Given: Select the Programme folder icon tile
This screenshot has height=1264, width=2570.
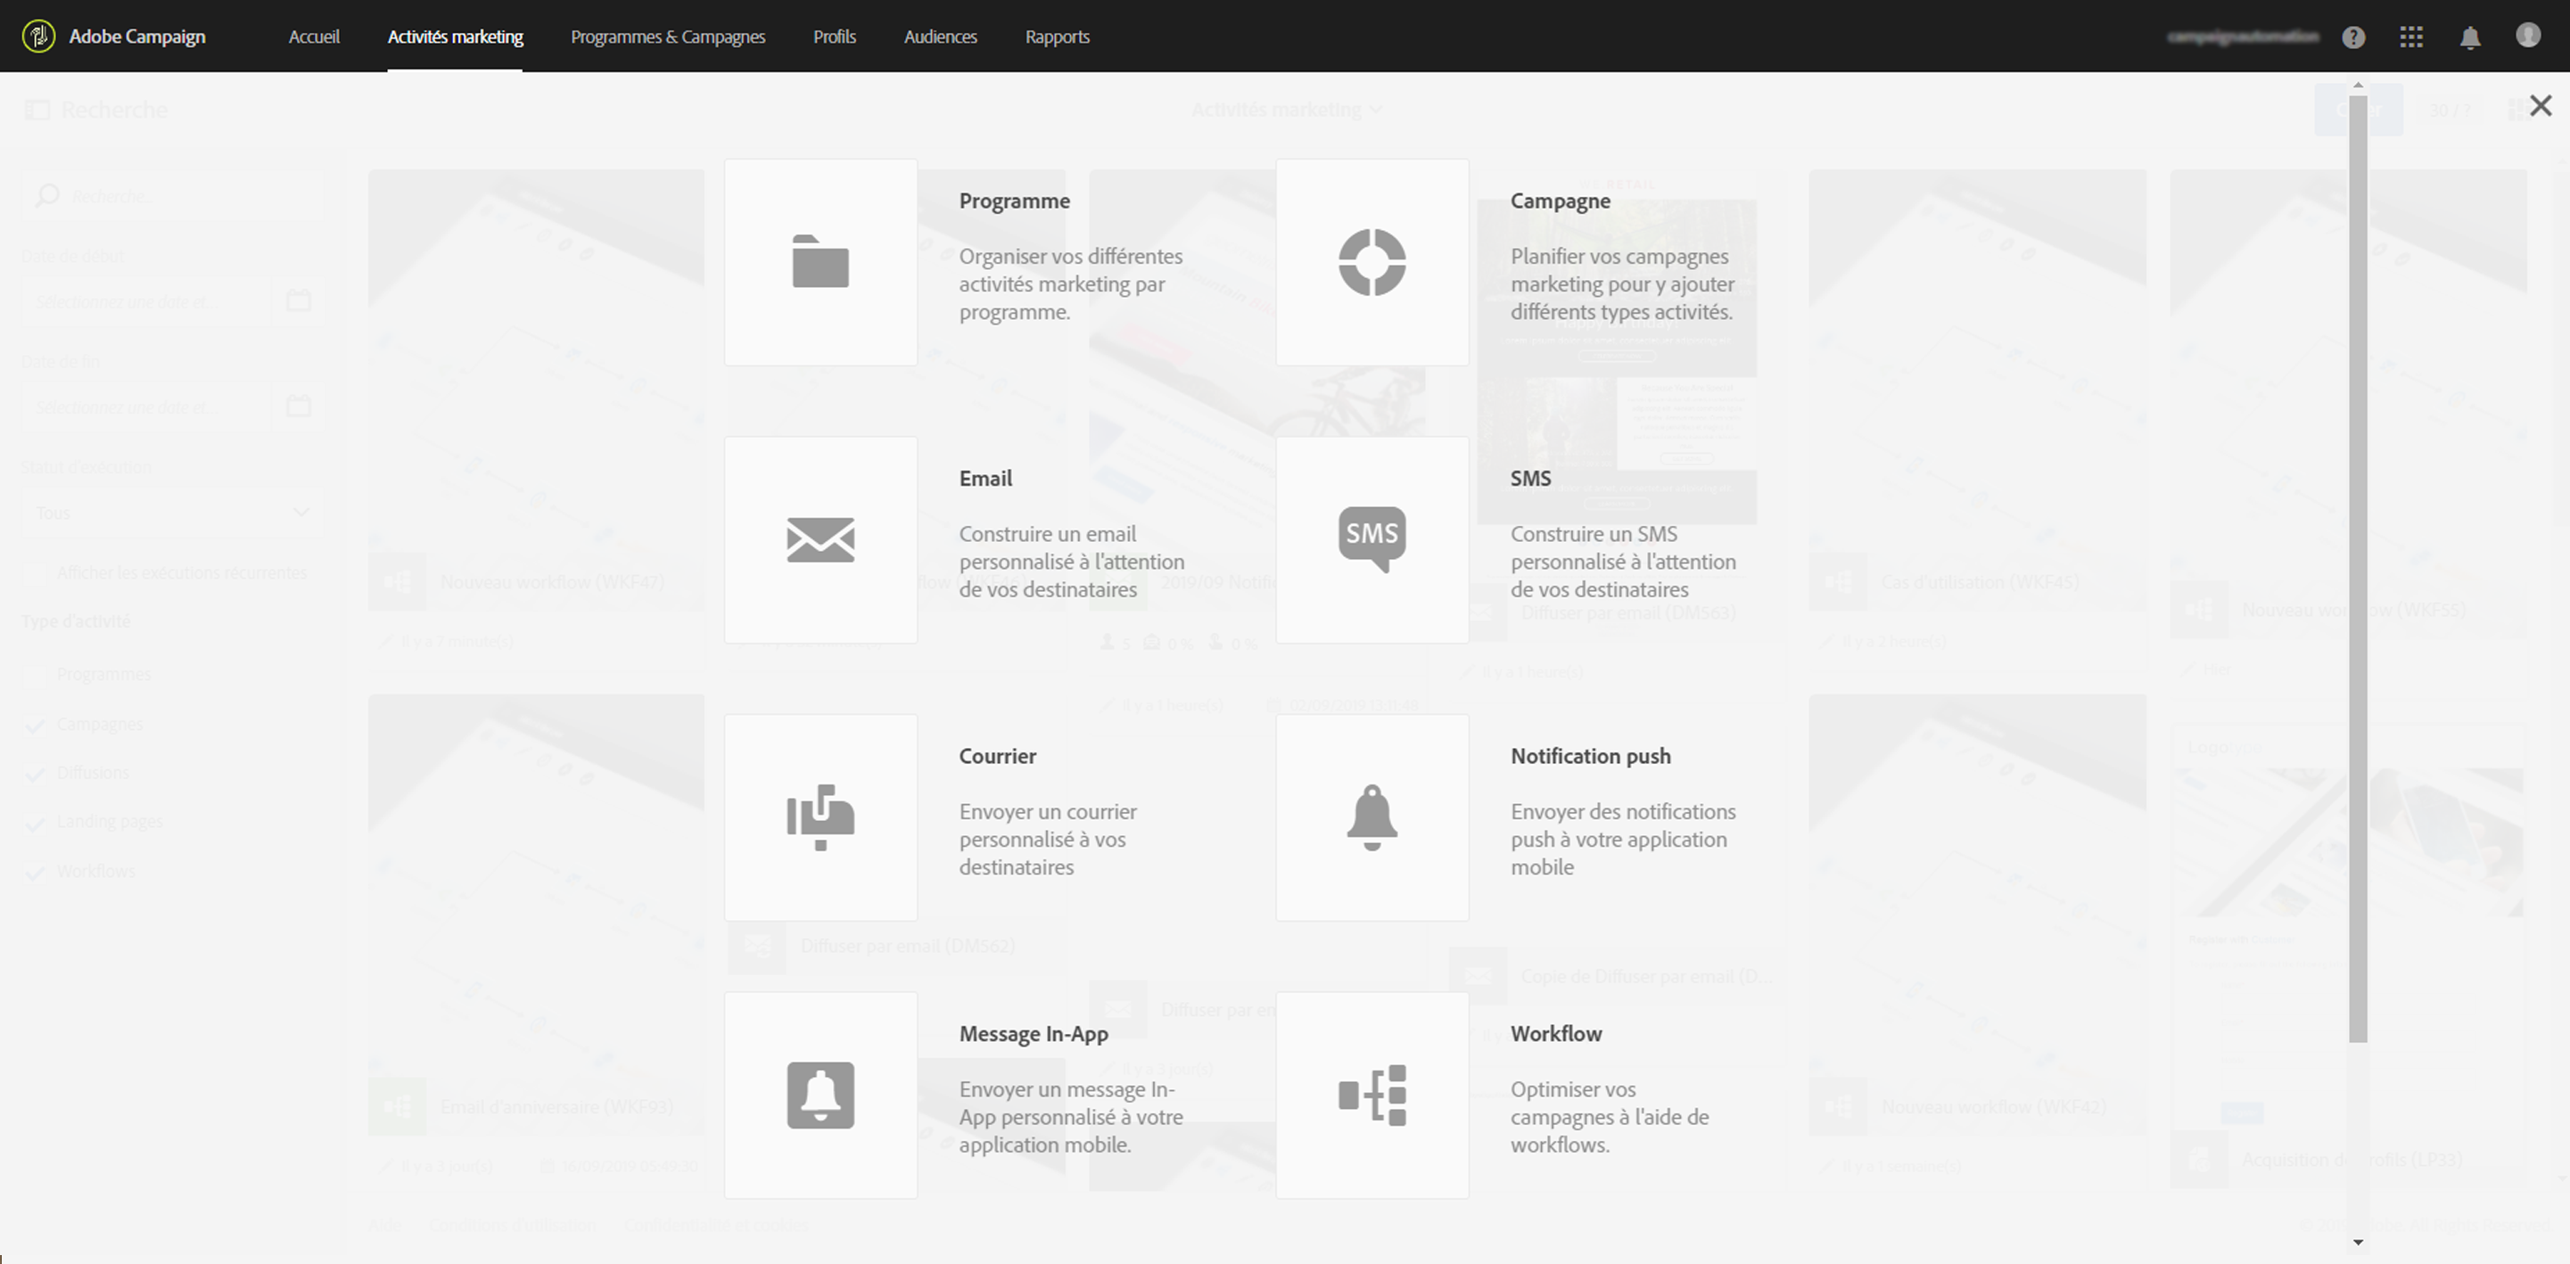Looking at the screenshot, I should tap(820, 262).
